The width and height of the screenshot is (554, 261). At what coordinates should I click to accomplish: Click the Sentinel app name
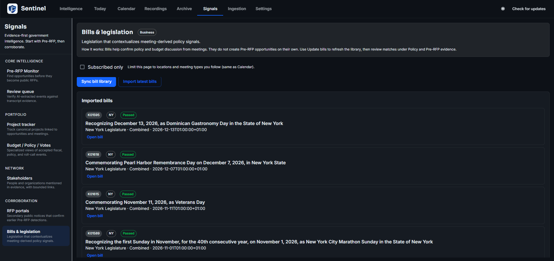(33, 8)
